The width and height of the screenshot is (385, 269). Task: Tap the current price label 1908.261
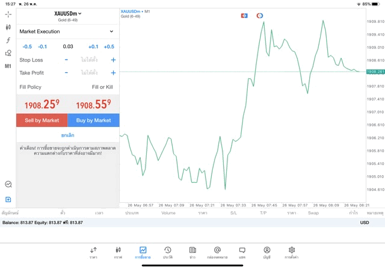pos(375,72)
